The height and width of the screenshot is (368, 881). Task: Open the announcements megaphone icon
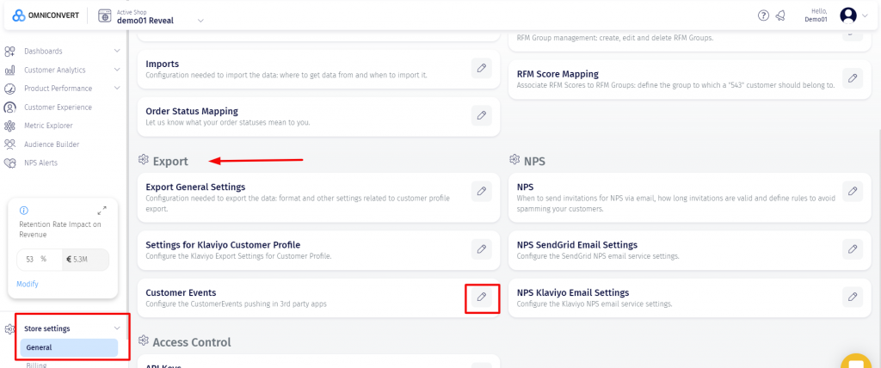780,15
